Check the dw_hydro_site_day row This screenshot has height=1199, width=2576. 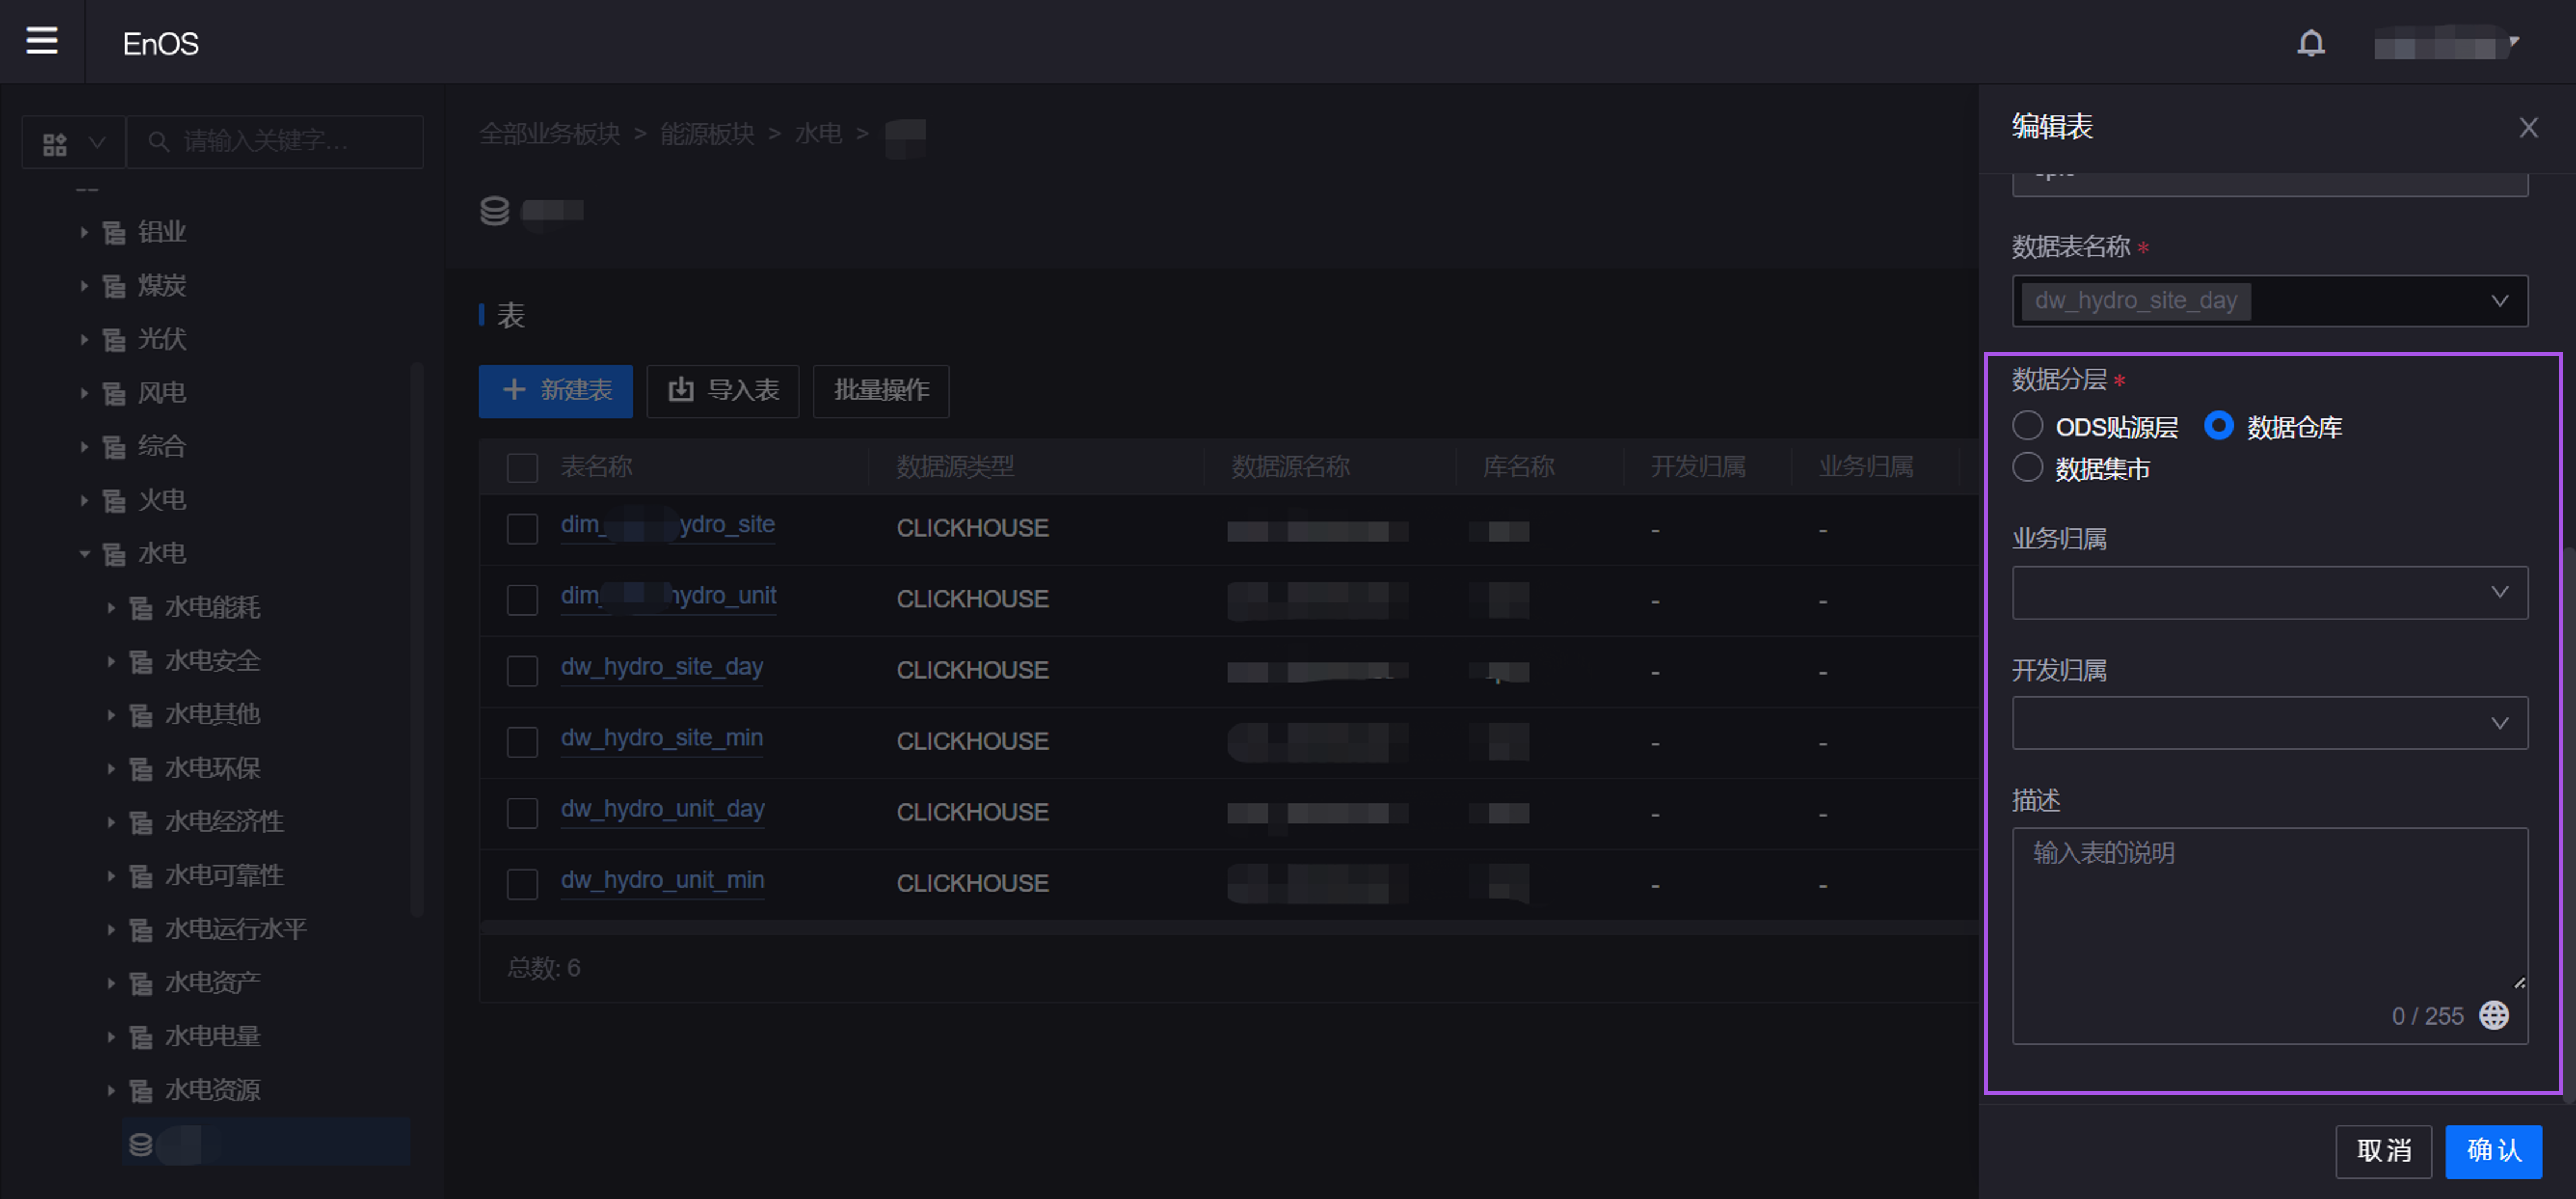coord(522,671)
